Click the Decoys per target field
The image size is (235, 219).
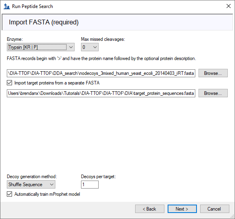click(x=89, y=185)
